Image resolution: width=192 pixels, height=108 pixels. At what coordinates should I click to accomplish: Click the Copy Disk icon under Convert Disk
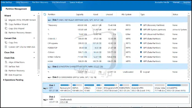click(x=6, y=42)
